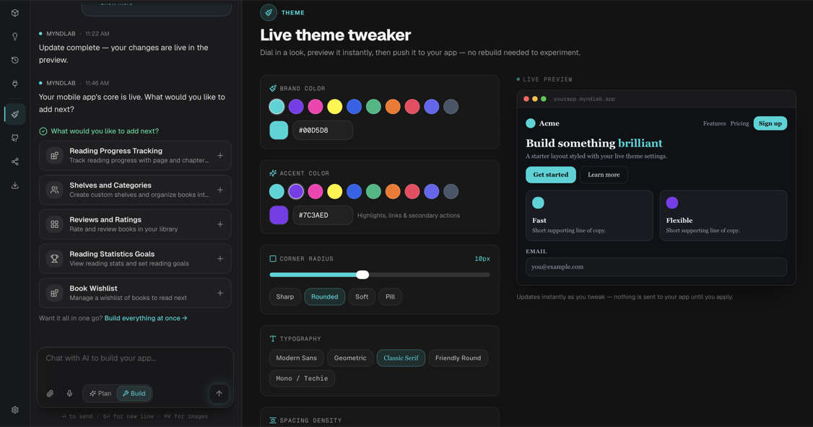The width and height of the screenshot is (813, 427).
Task: Click the paperclip attach icon in chat box
Action: click(x=51, y=393)
